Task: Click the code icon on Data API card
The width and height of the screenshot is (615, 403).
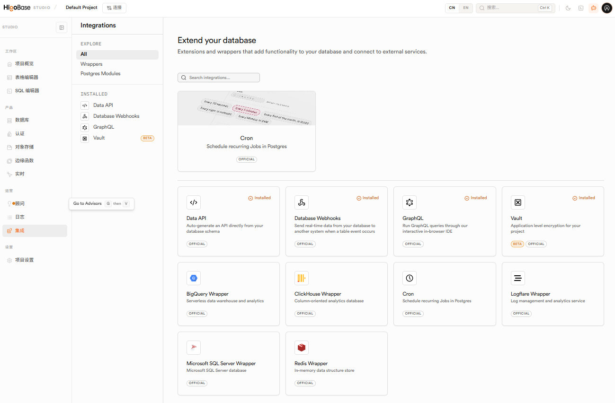Action: (194, 202)
